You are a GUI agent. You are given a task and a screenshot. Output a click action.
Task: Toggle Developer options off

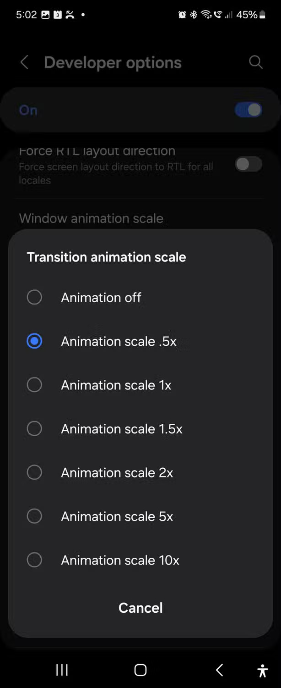point(248,110)
